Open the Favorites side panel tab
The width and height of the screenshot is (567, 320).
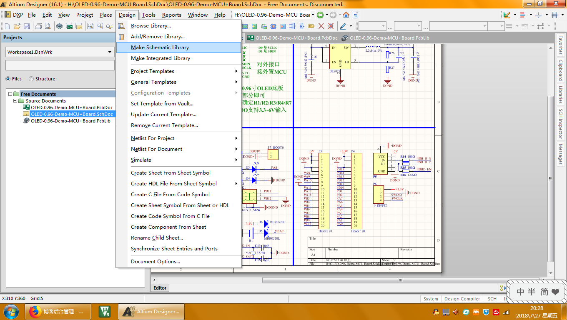[x=561, y=45]
